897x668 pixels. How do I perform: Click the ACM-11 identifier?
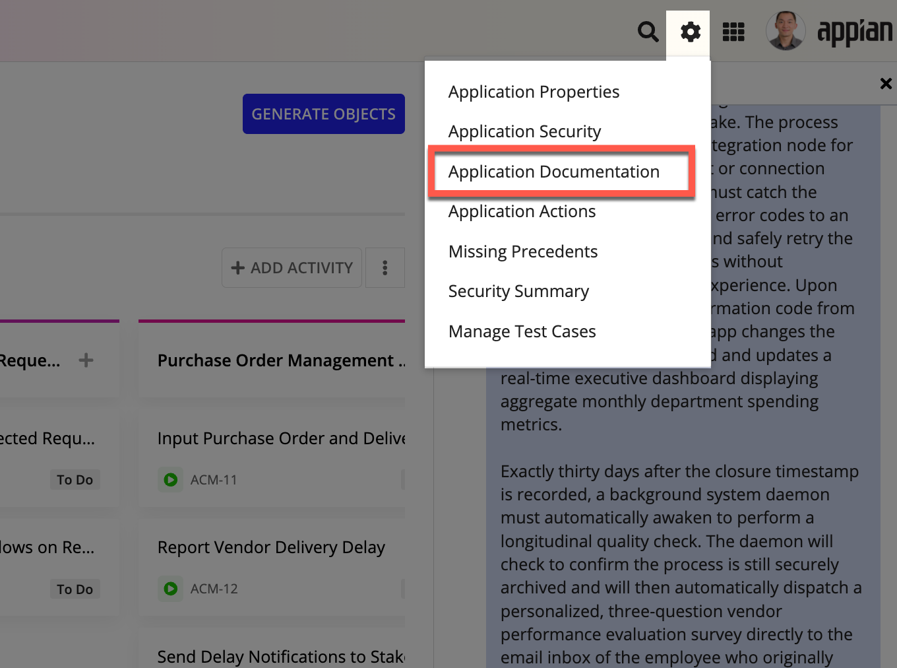214,480
